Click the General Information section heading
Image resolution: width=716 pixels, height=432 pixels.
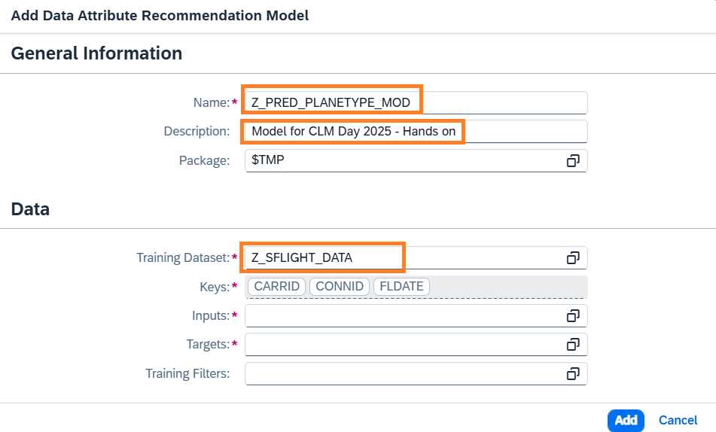(96, 53)
